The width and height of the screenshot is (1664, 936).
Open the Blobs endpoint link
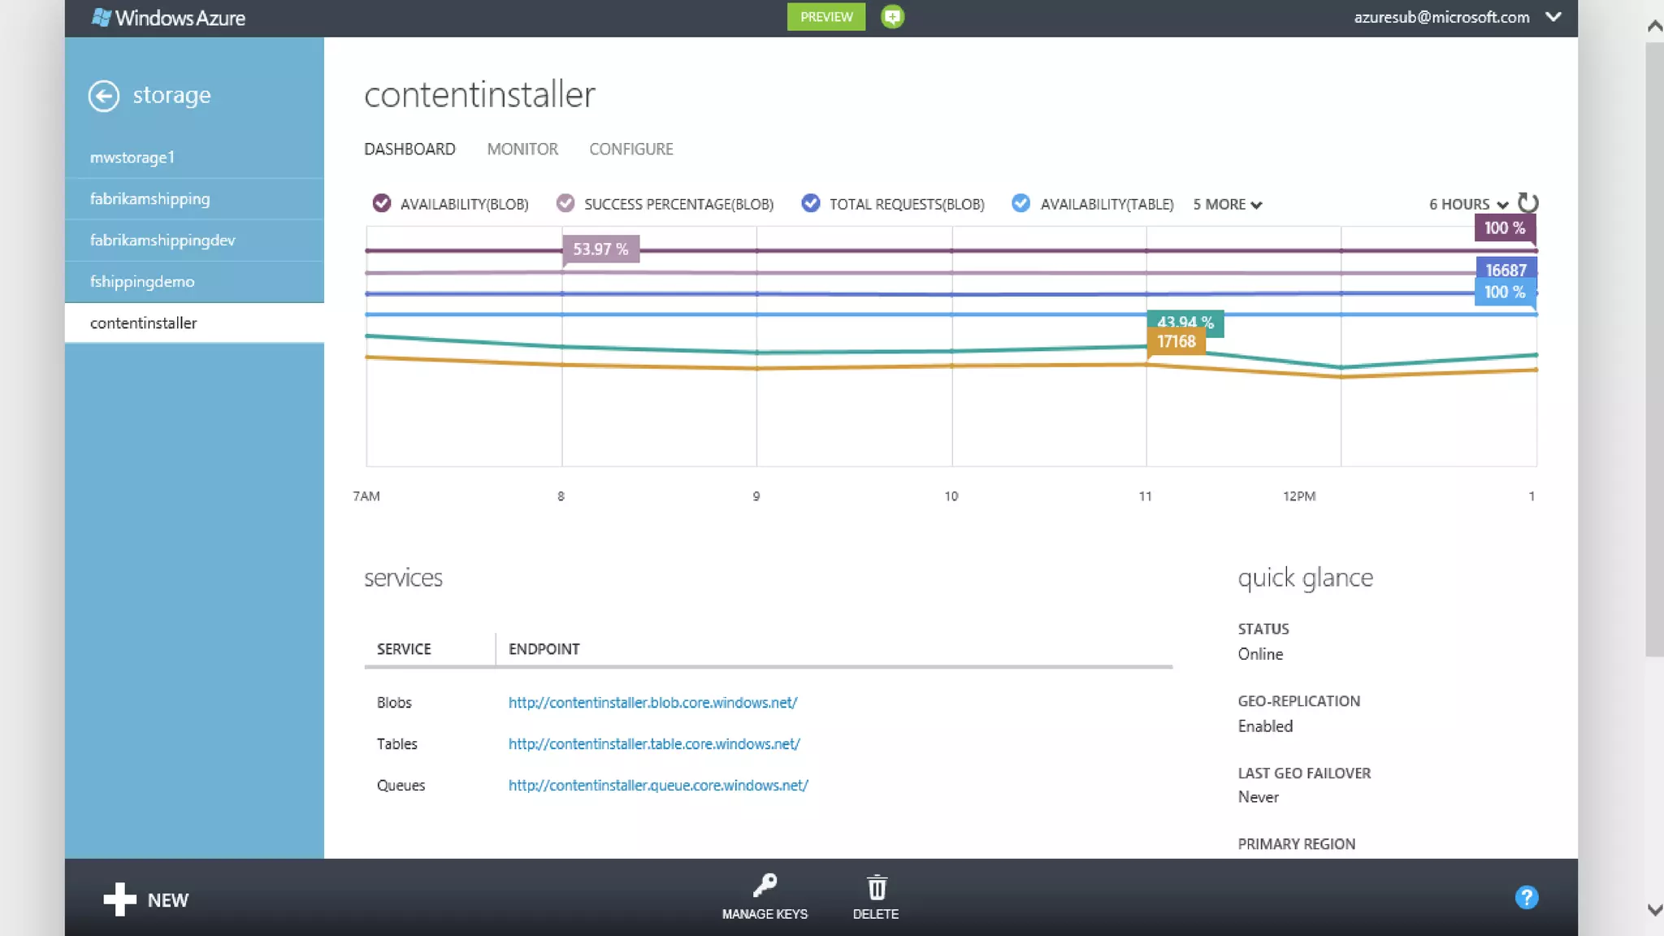point(652,703)
